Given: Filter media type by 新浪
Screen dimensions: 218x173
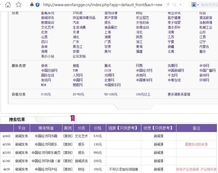Looking at the screenshot, I should pyautogui.click(x=44, y=66).
